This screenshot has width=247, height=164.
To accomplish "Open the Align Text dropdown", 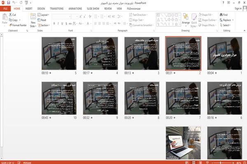I will pos(137,20).
